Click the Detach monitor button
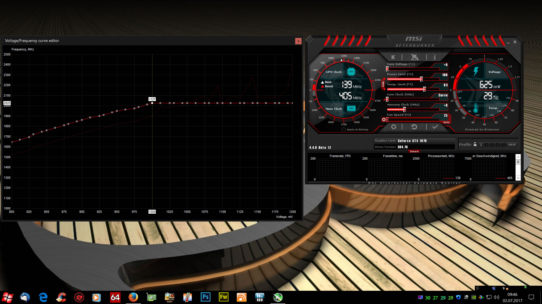This screenshot has height=304, width=542. point(414,151)
